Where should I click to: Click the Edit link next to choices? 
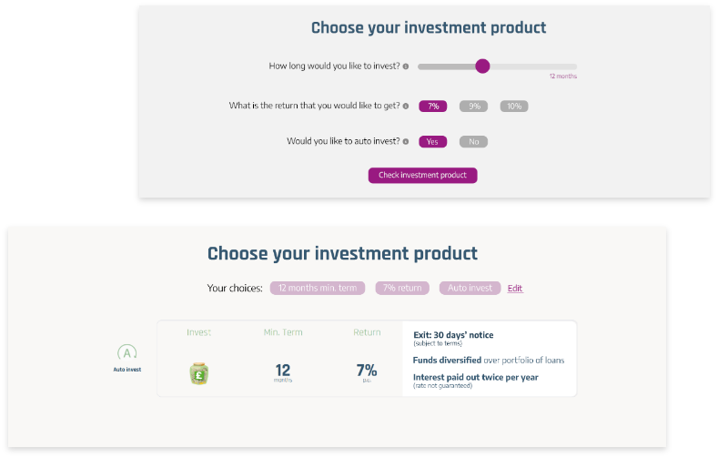(515, 289)
